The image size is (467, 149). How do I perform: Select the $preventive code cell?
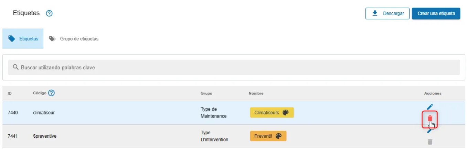coord(45,136)
